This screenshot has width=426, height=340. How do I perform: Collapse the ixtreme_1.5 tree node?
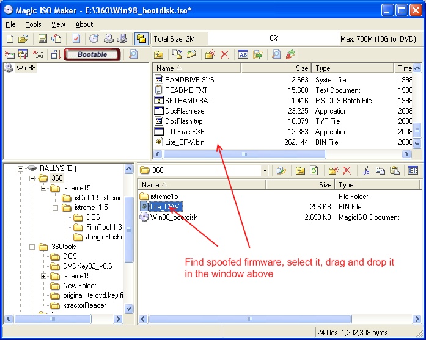pos(55,208)
